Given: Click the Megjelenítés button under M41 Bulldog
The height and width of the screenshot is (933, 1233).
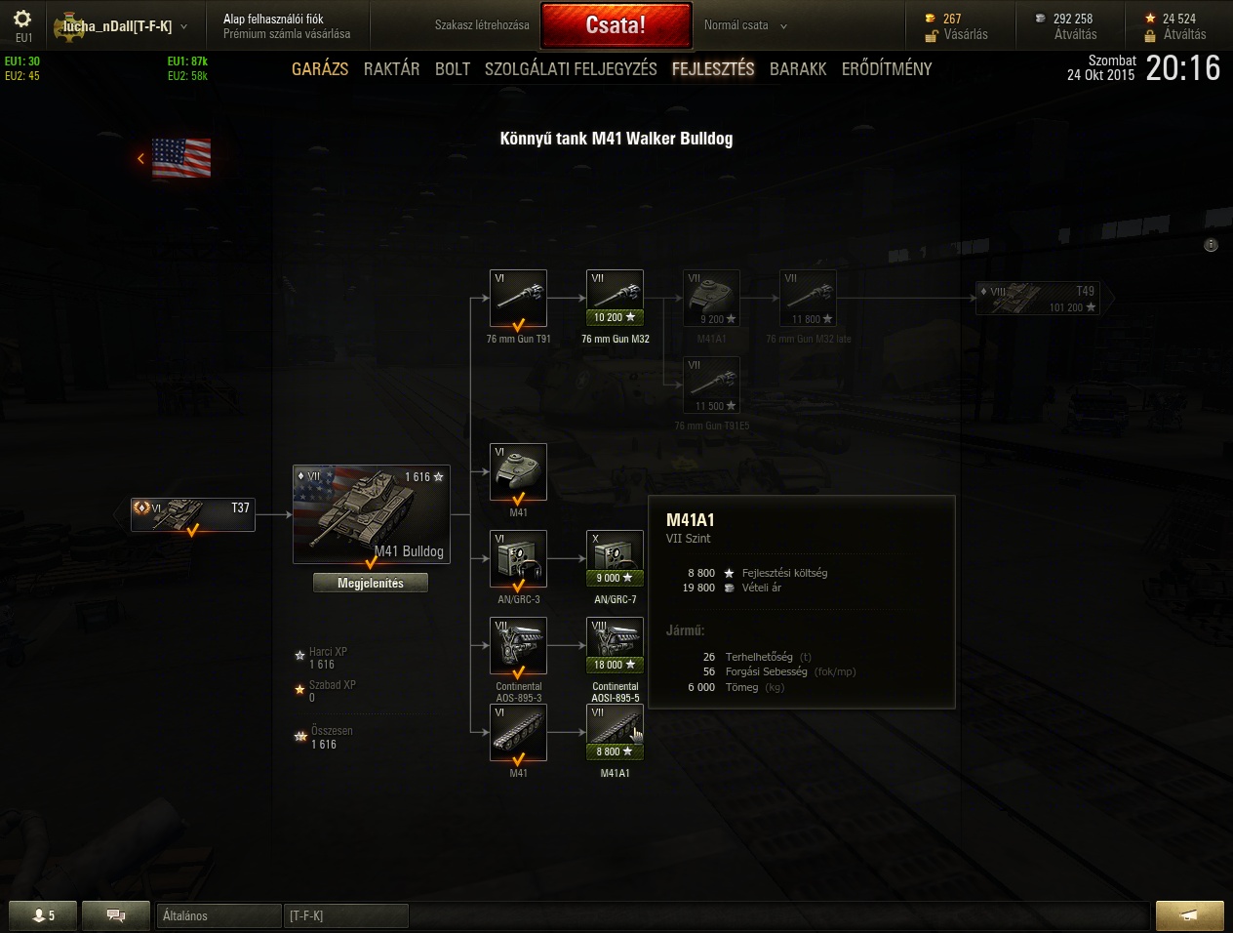Looking at the screenshot, I should (371, 583).
